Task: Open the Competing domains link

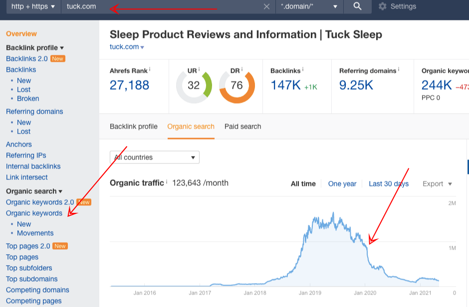Action: pyautogui.click(x=37, y=290)
